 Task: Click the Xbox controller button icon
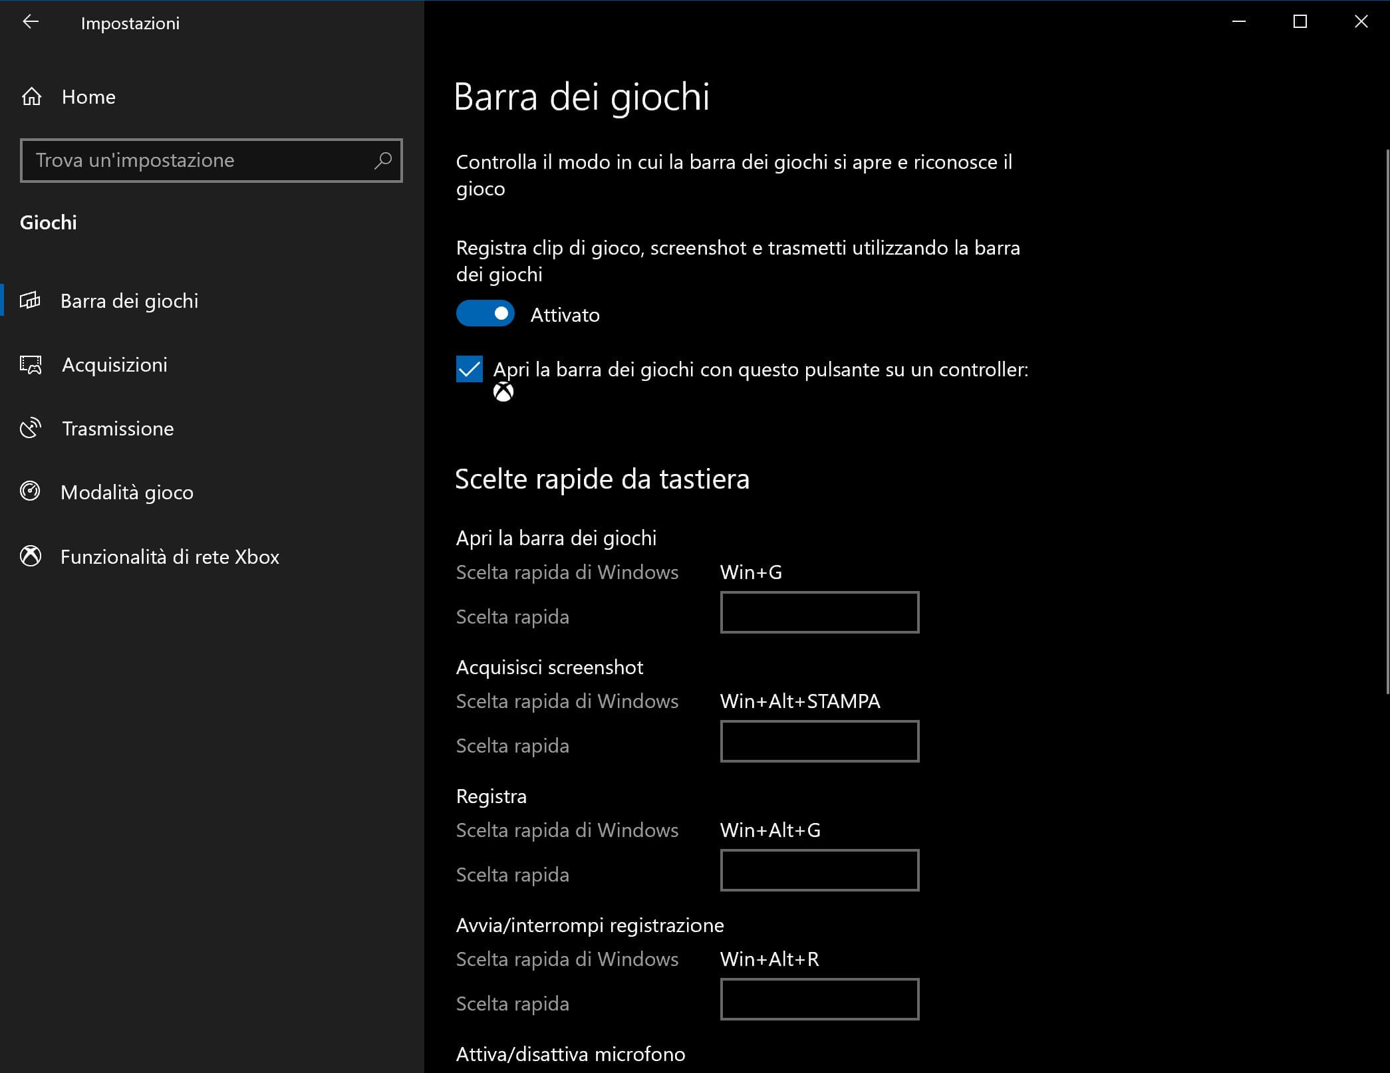503,392
